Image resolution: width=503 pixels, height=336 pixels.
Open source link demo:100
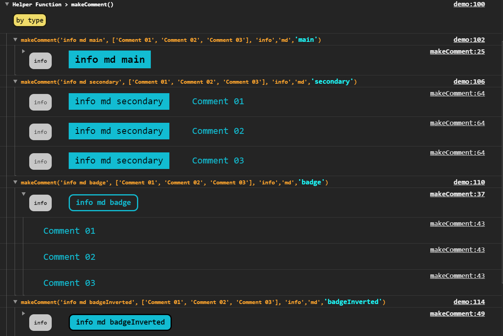[x=469, y=4]
